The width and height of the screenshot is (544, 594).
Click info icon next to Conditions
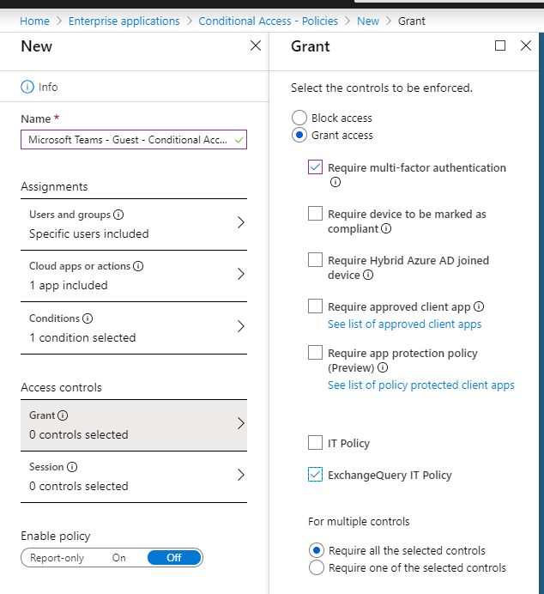(88, 318)
